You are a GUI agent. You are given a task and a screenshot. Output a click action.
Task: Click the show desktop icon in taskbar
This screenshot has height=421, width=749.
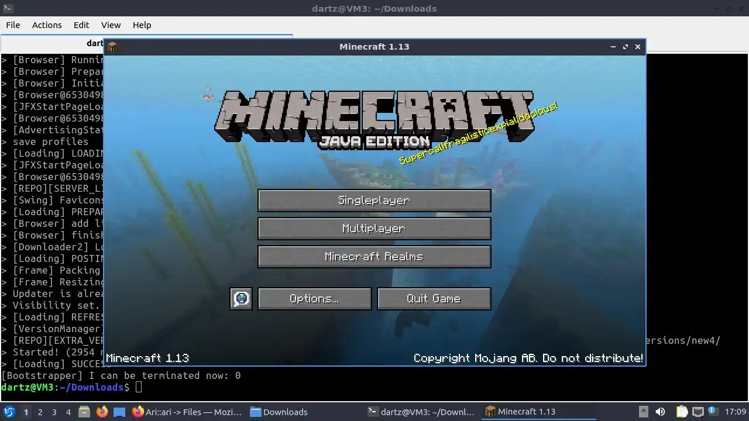pos(119,412)
